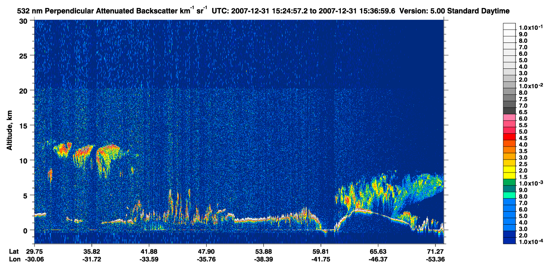Click the colorbar label '4.5'

click(523, 138)
